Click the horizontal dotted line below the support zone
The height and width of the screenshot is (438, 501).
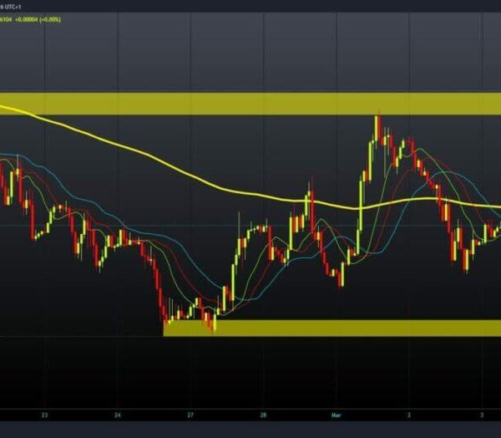[83, 337]
